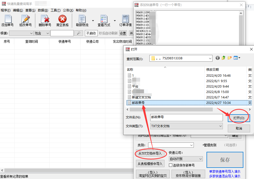Expand the 文件类型 TXT文本文档 dropdown

(x=221, y=126)
